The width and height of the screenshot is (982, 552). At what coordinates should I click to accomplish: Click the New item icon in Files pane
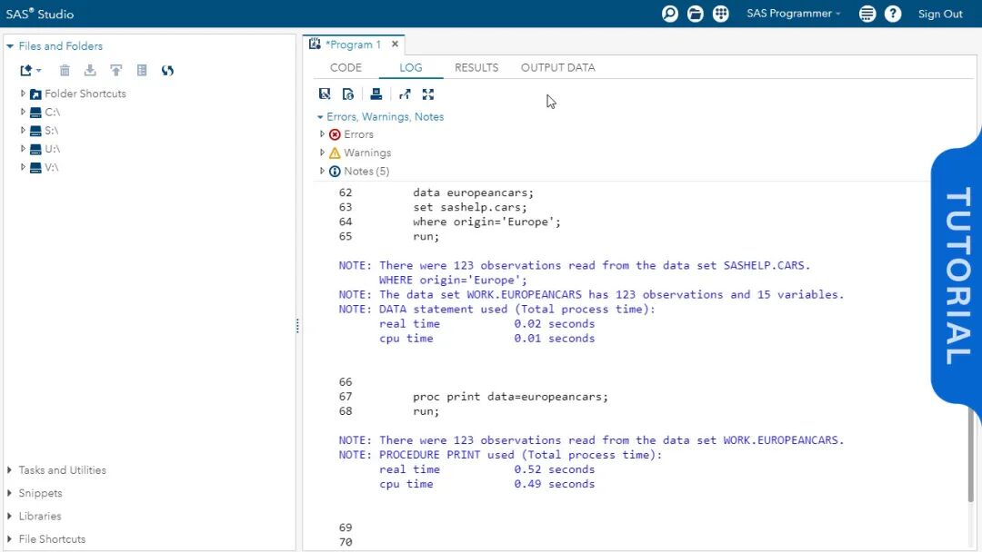(x=29, y=71)
